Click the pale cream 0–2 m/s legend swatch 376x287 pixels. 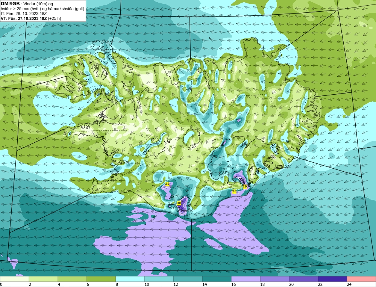click(15, 279)
